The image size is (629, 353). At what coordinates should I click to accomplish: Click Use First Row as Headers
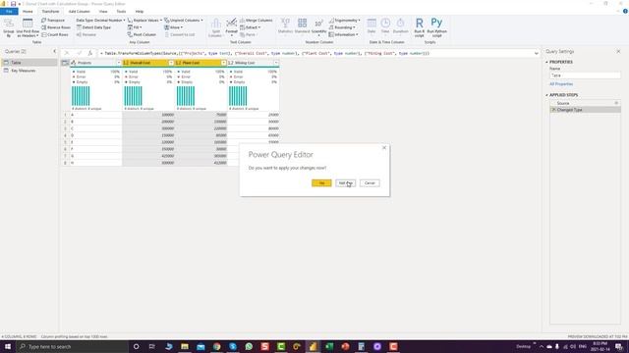[28, 28]
